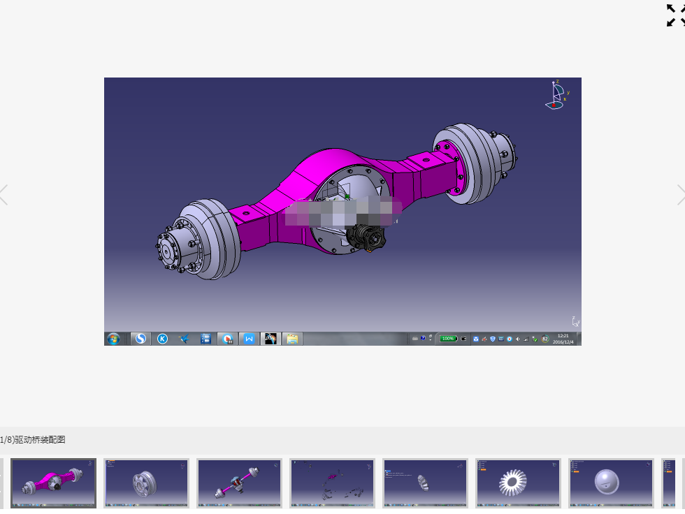This screenshot has height=514, width=685.
Task: Click the caption text 驱动桥装配图
Action: (41, 440)
